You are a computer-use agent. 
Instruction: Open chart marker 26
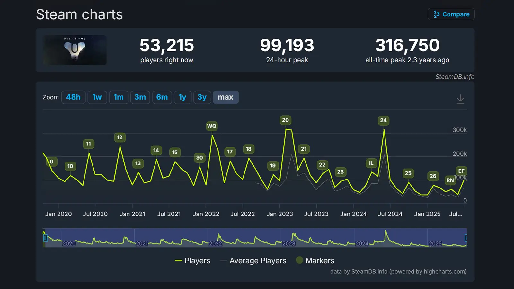433,176
